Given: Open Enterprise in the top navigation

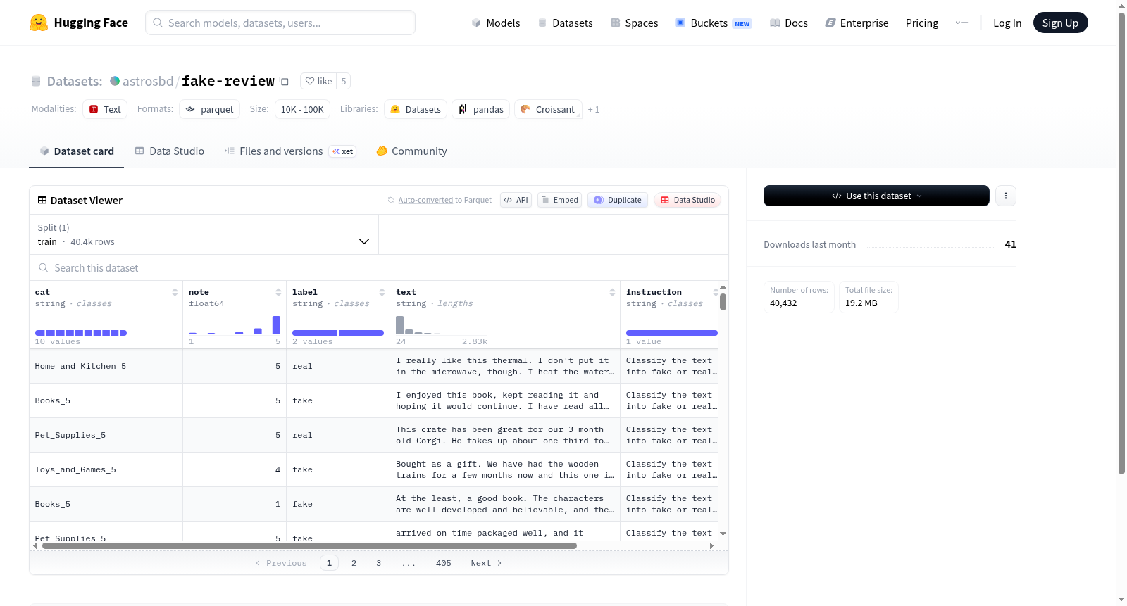Looking at the screenshot, I should 857,23.
